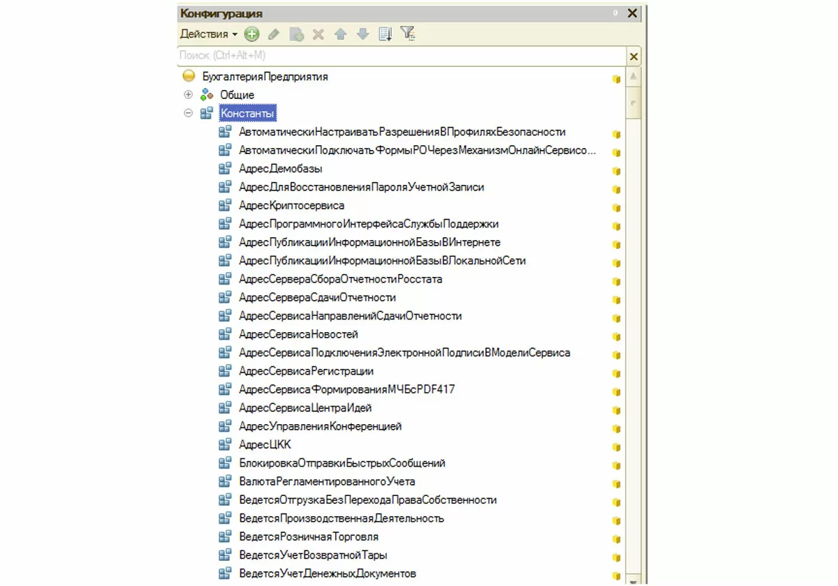Click the constant icon beside АдресКриптосервиса
The image size is (838, 586).
(x=225, y=205)
